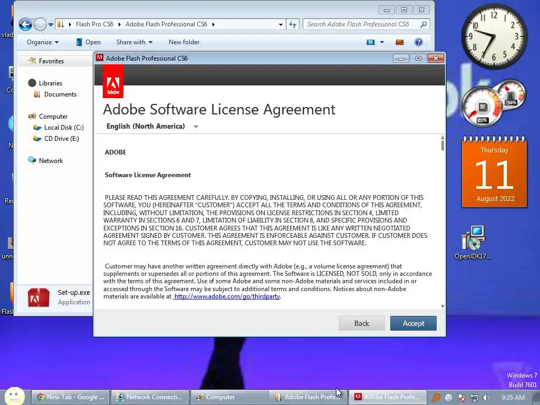The height and width of the screenshot is (405, 540).
Task: Expand address bar history dropdown arrow
Action: (x=281, y=24)
